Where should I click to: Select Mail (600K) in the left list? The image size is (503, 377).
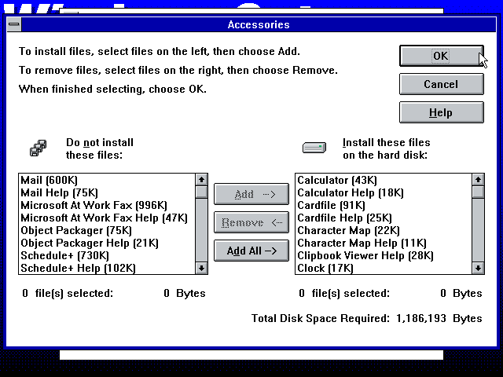click(107, 180)
